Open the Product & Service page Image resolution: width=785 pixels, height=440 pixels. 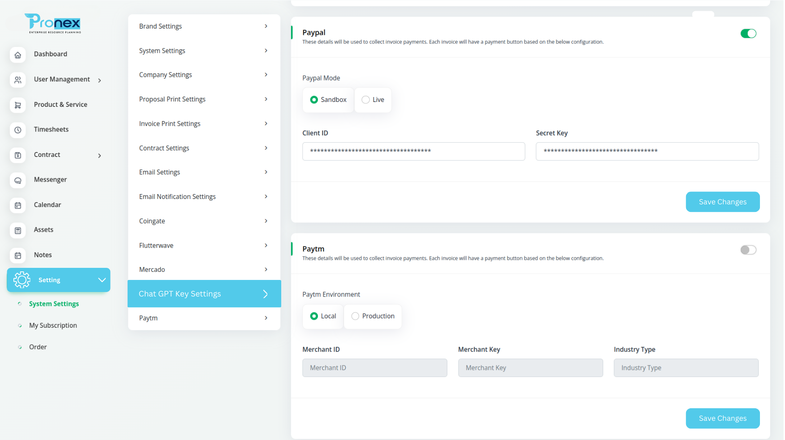pos(60,104)
